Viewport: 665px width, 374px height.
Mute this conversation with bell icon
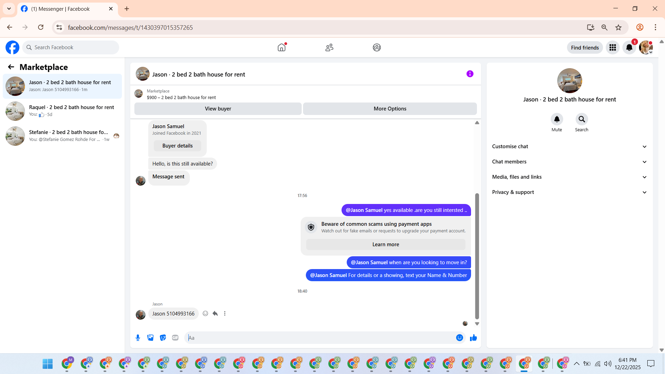click(x=557, y=119)
